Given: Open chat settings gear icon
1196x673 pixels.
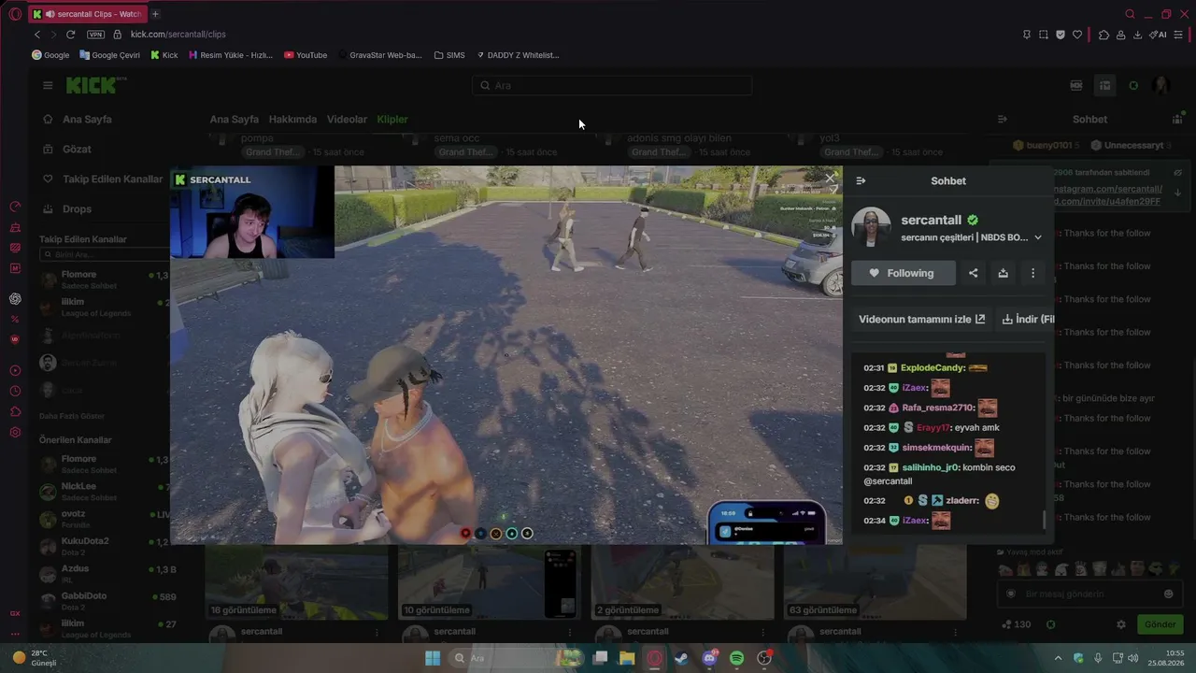Looking at the screenshot, I should pyautogui.click(x=1121, y=624).
